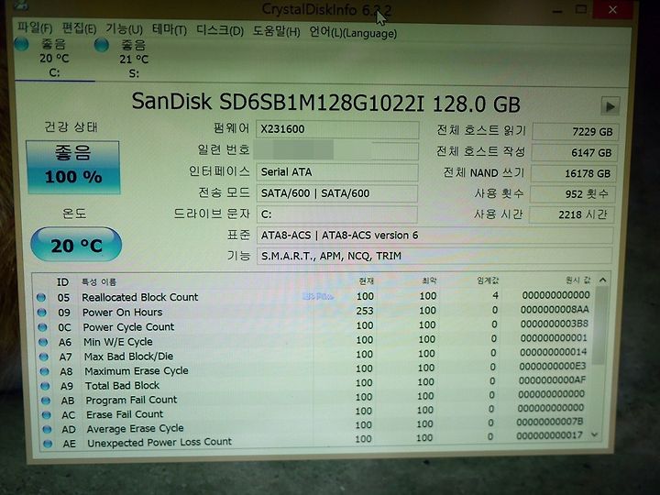660x495 pixels.
Task: Click the standard field ATA8-ACS
Action: (x=434, y=236)
